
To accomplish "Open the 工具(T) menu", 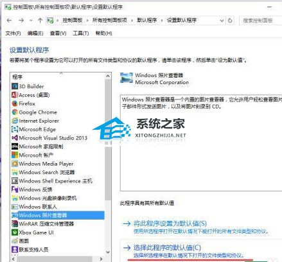I will [81, 33].
